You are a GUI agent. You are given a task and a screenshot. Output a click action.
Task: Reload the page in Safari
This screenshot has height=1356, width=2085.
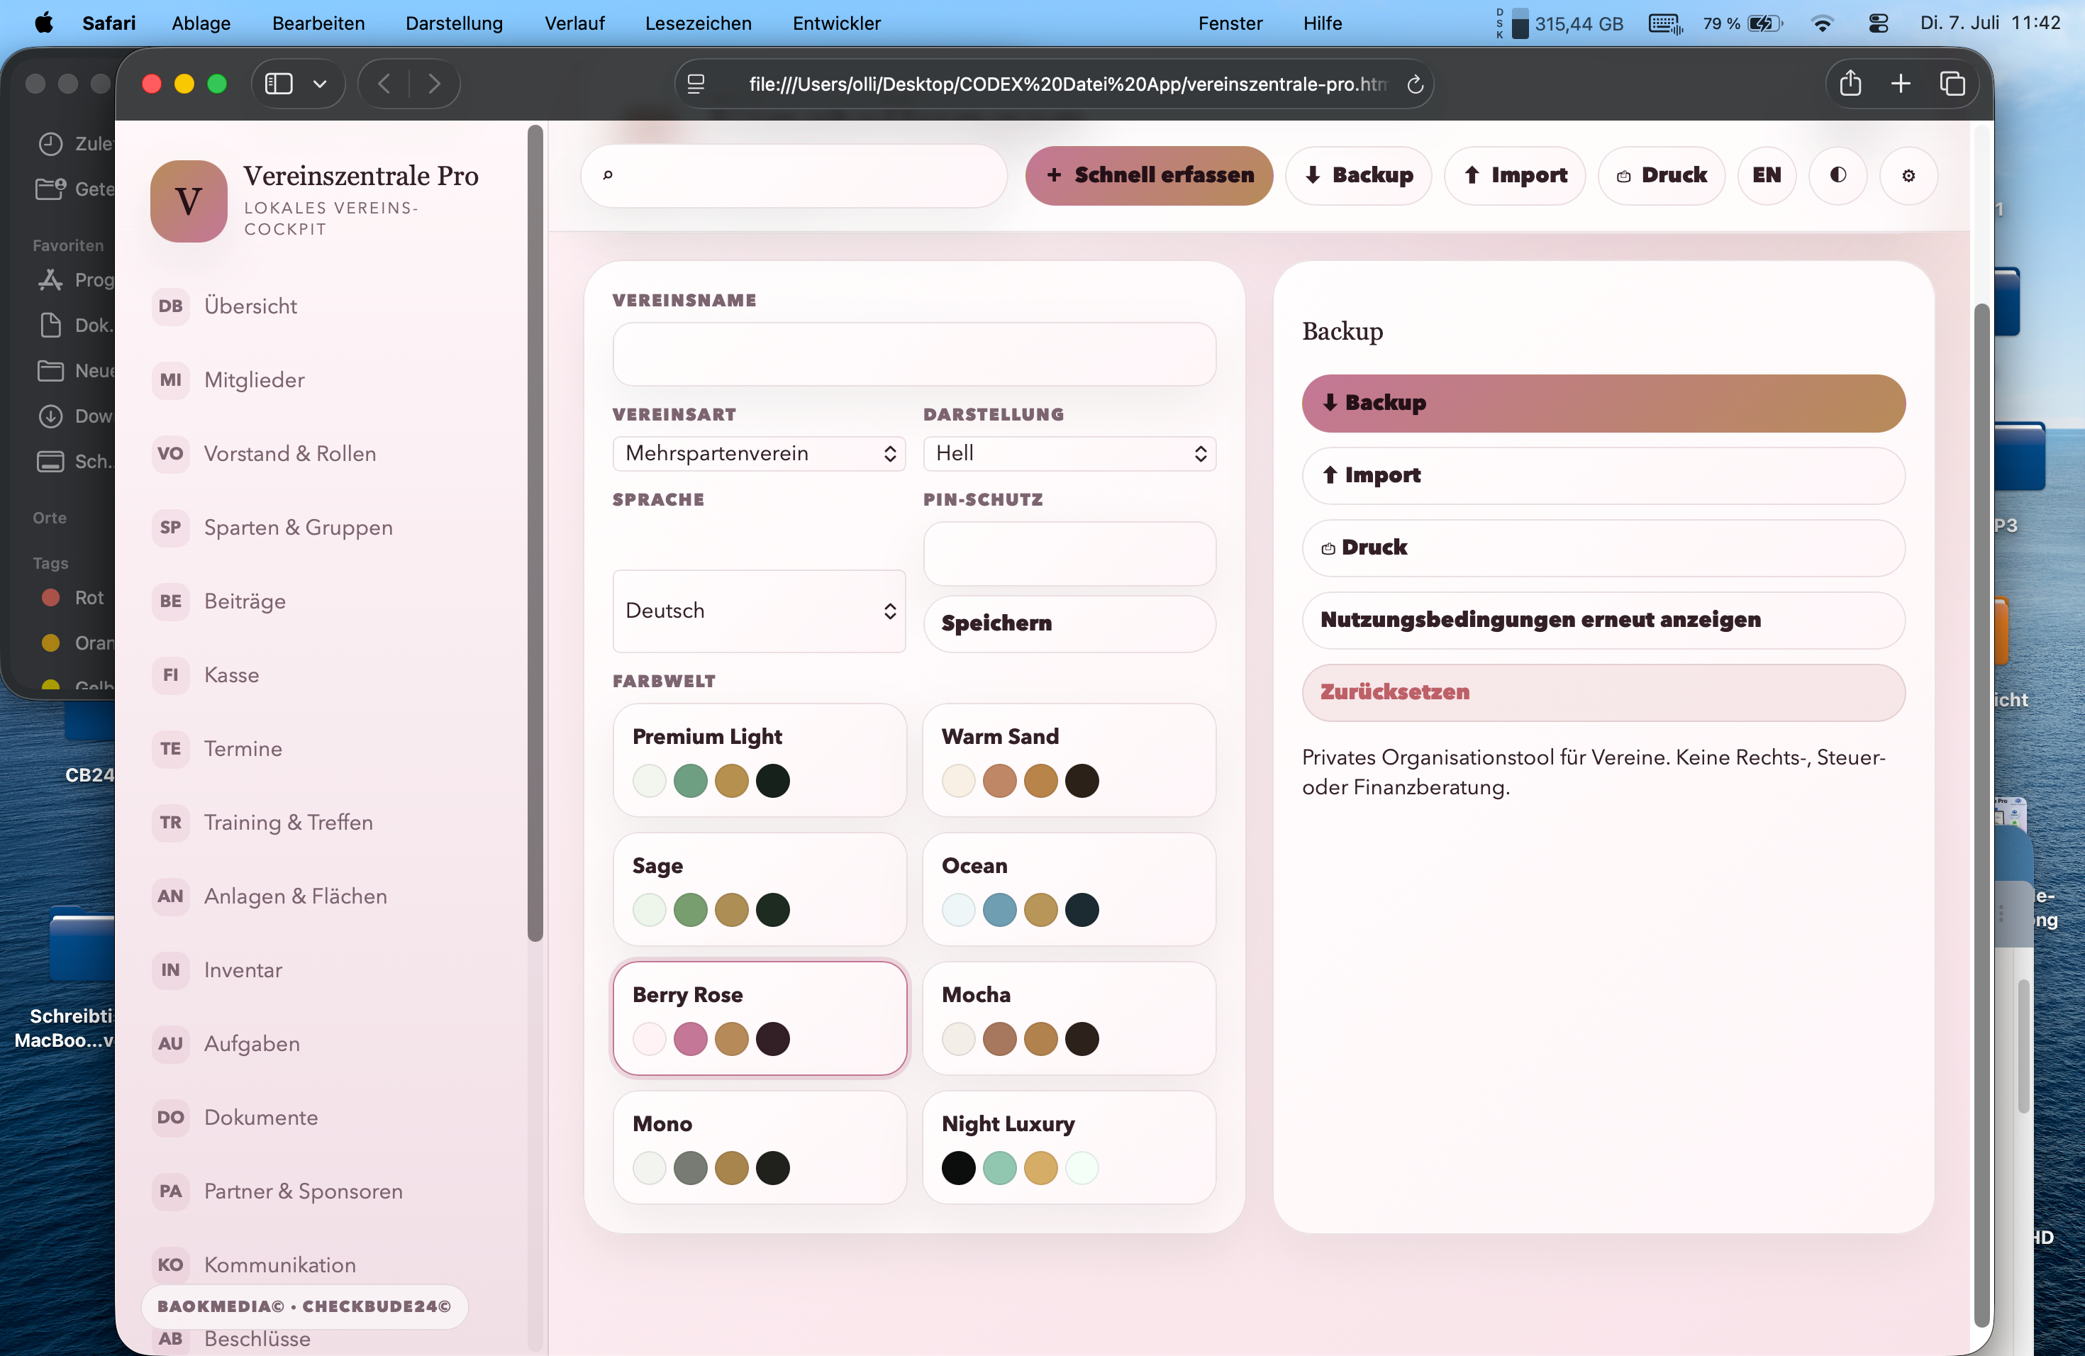(1414, 84)
